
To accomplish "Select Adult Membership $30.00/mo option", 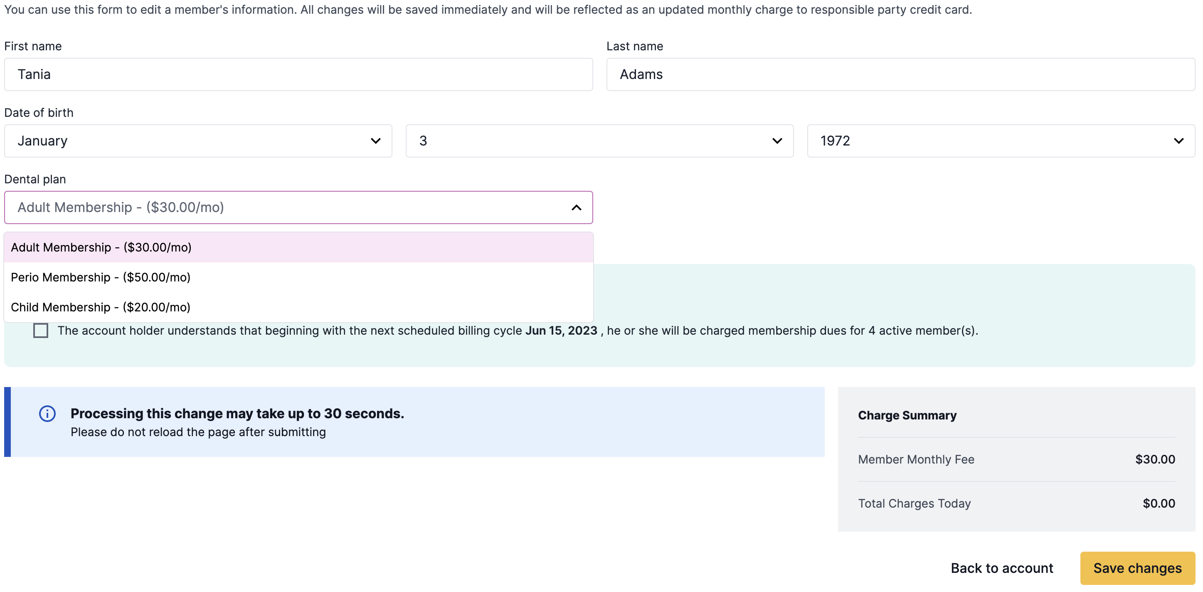I will (101, 247).
